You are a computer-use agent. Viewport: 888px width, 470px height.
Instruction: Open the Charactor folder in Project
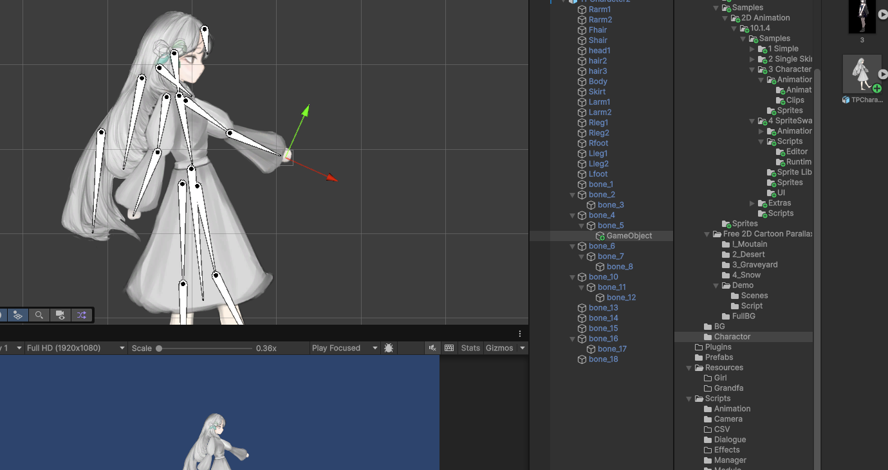tap(732, 337)
